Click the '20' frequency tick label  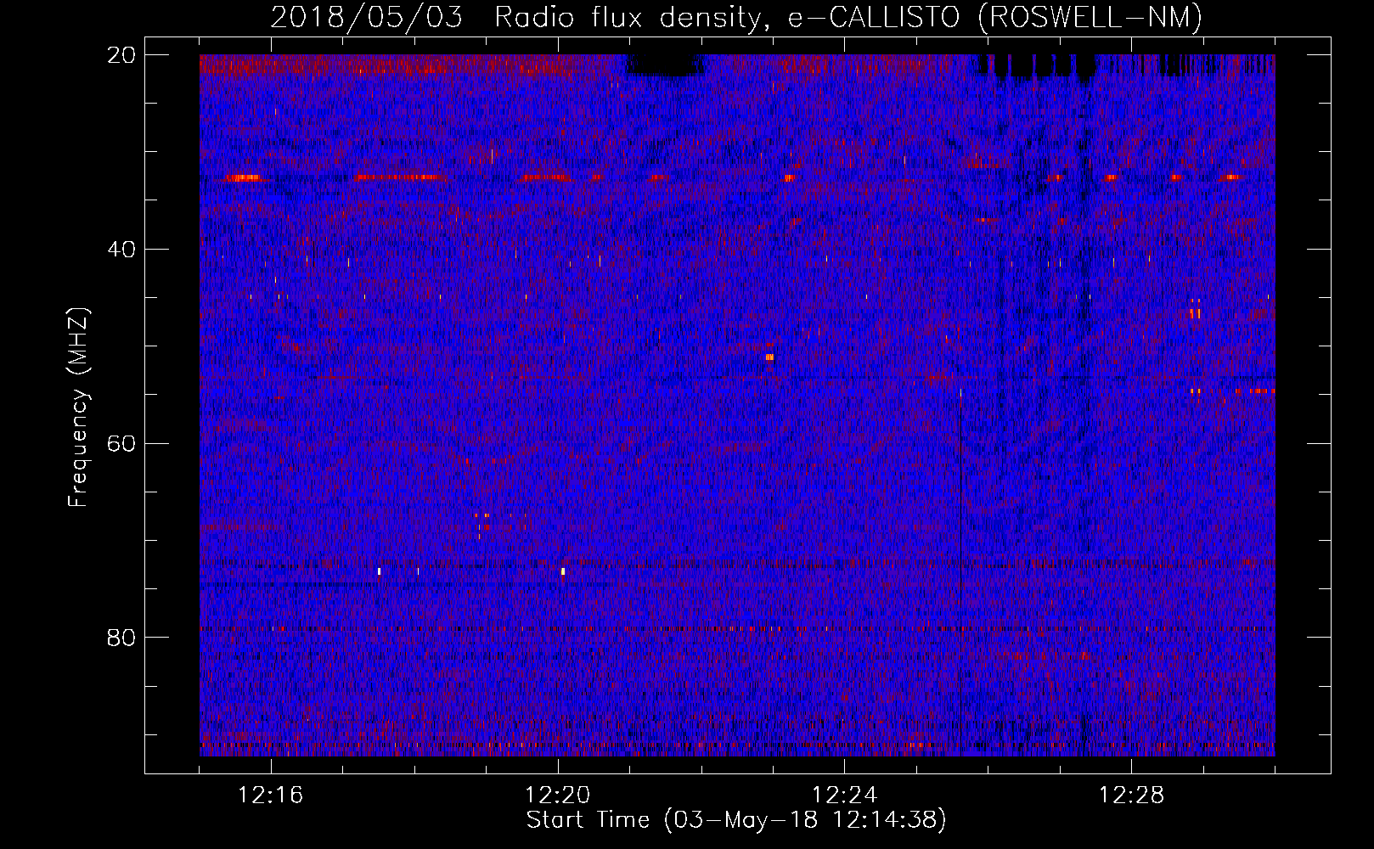(121, 55)
